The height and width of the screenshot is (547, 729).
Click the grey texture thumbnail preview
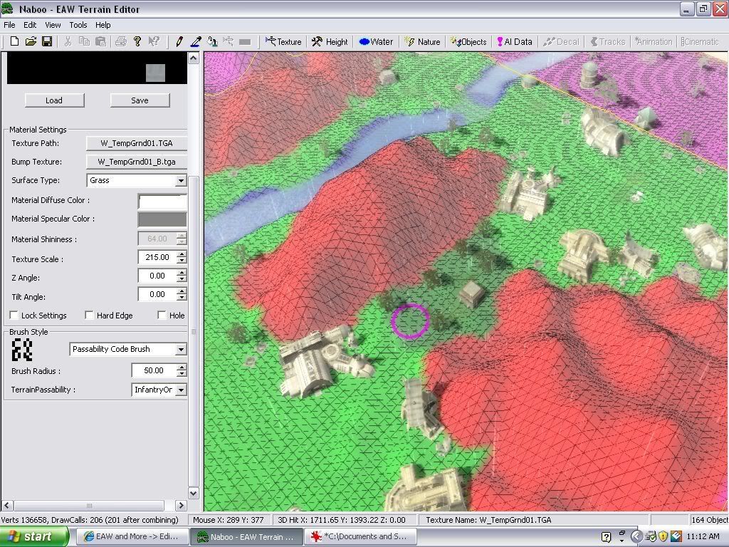click(x=155, y=73)
